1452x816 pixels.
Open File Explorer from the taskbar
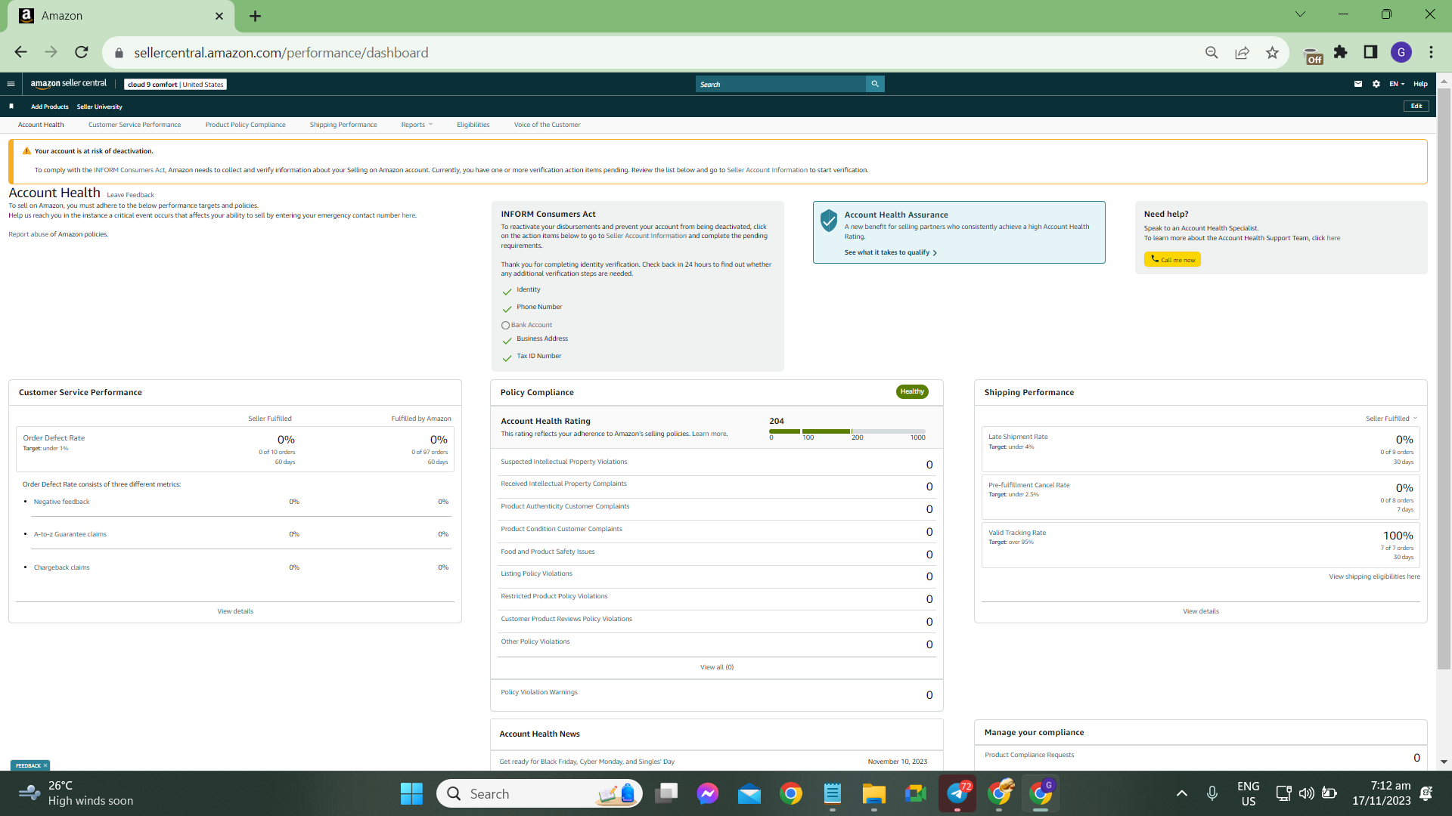click(873, 793)
